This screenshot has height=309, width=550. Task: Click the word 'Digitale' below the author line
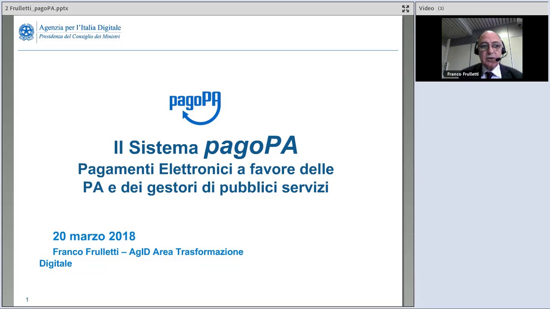point(55,264)
